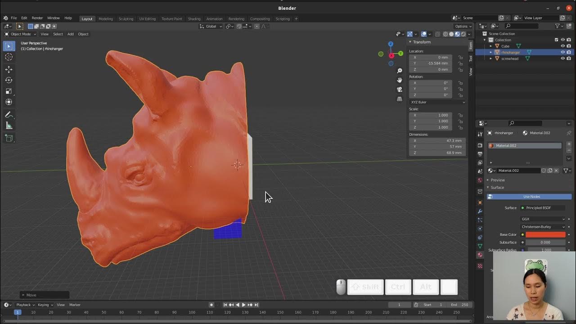Open the World properties globe icon
The image size is (576, 324).
pos(480,180)
